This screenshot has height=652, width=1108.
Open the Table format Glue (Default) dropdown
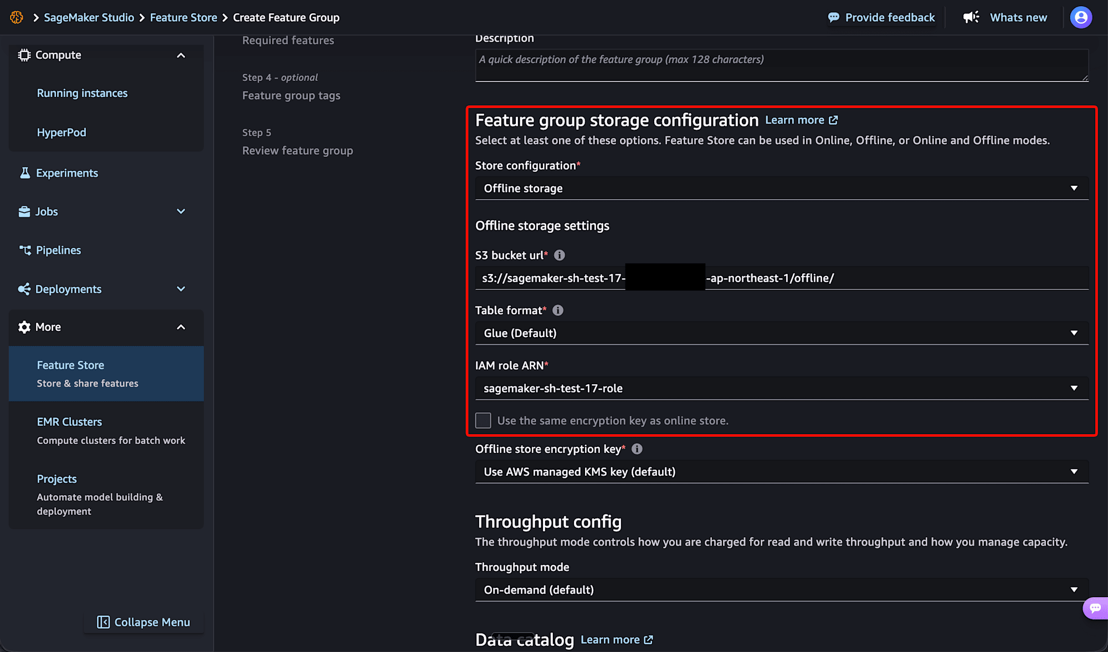pyautogui.click(x=782, y=333)
